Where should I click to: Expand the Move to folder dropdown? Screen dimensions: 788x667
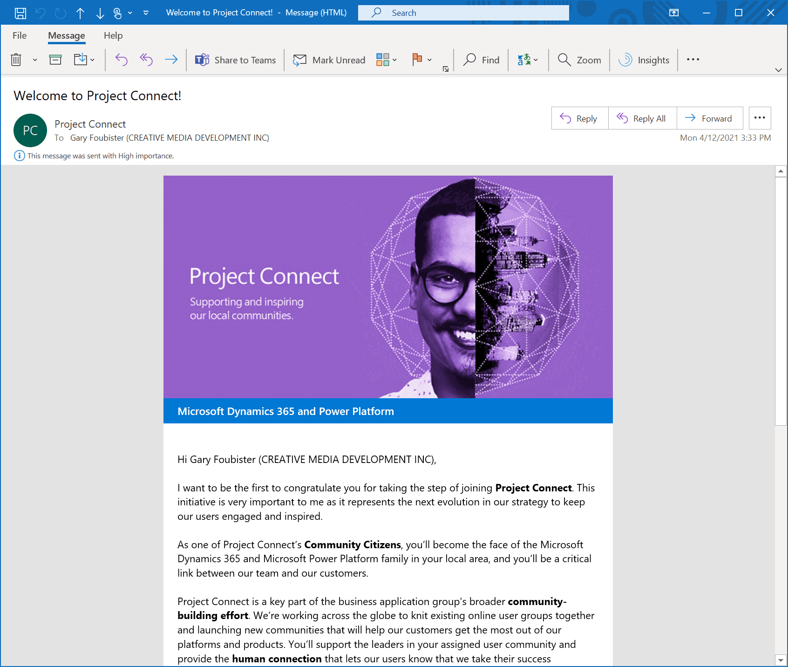pyautogui.click(x=92, y=60)
